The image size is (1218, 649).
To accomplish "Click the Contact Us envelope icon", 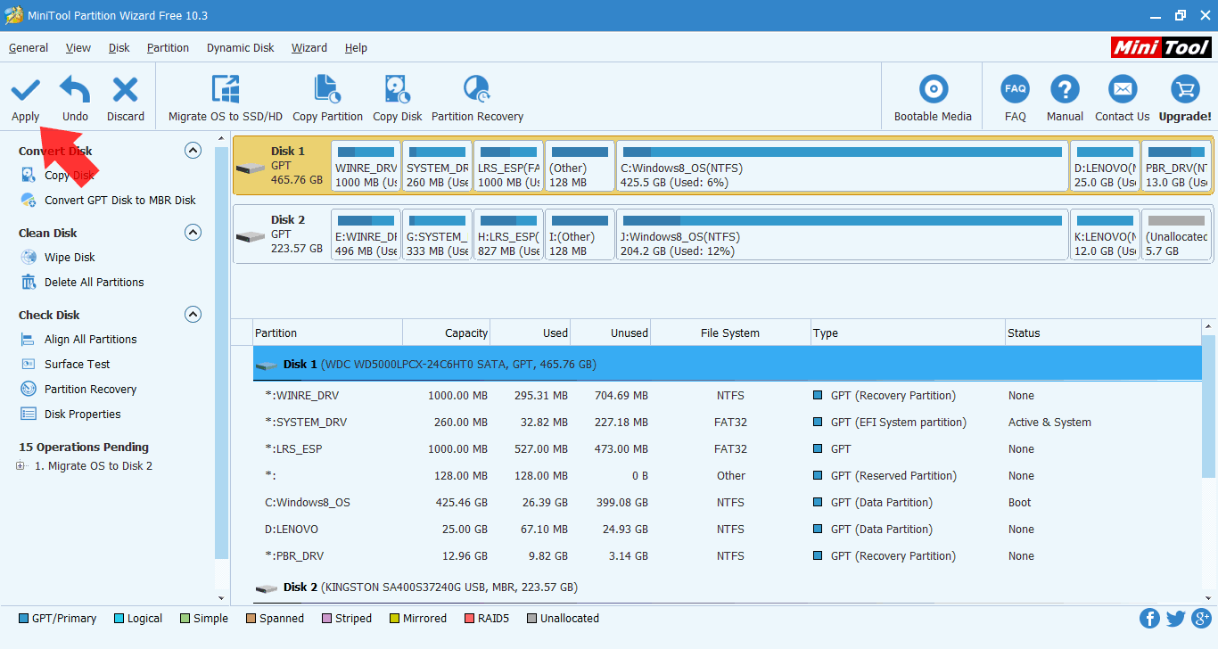I will tap(1122, 90).
